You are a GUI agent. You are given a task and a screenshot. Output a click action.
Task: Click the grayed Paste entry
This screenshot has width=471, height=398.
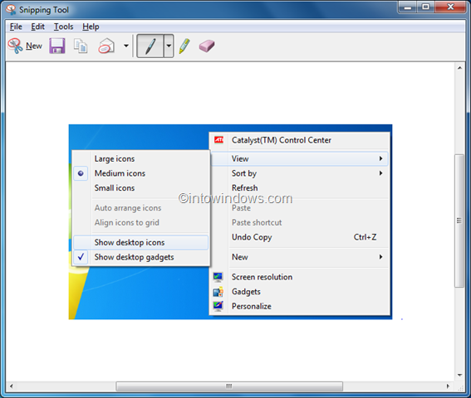coord(300,208)
